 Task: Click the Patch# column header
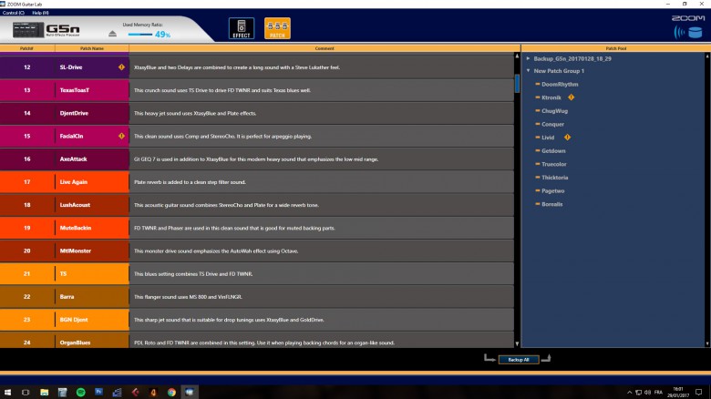click(x=26, y=48)
